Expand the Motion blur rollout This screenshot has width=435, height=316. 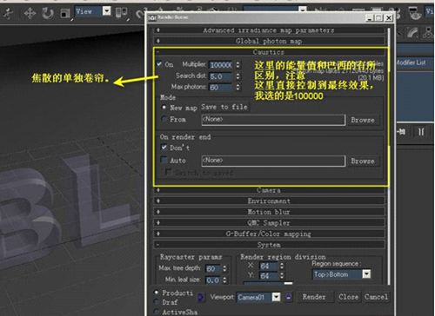point(269,212)
